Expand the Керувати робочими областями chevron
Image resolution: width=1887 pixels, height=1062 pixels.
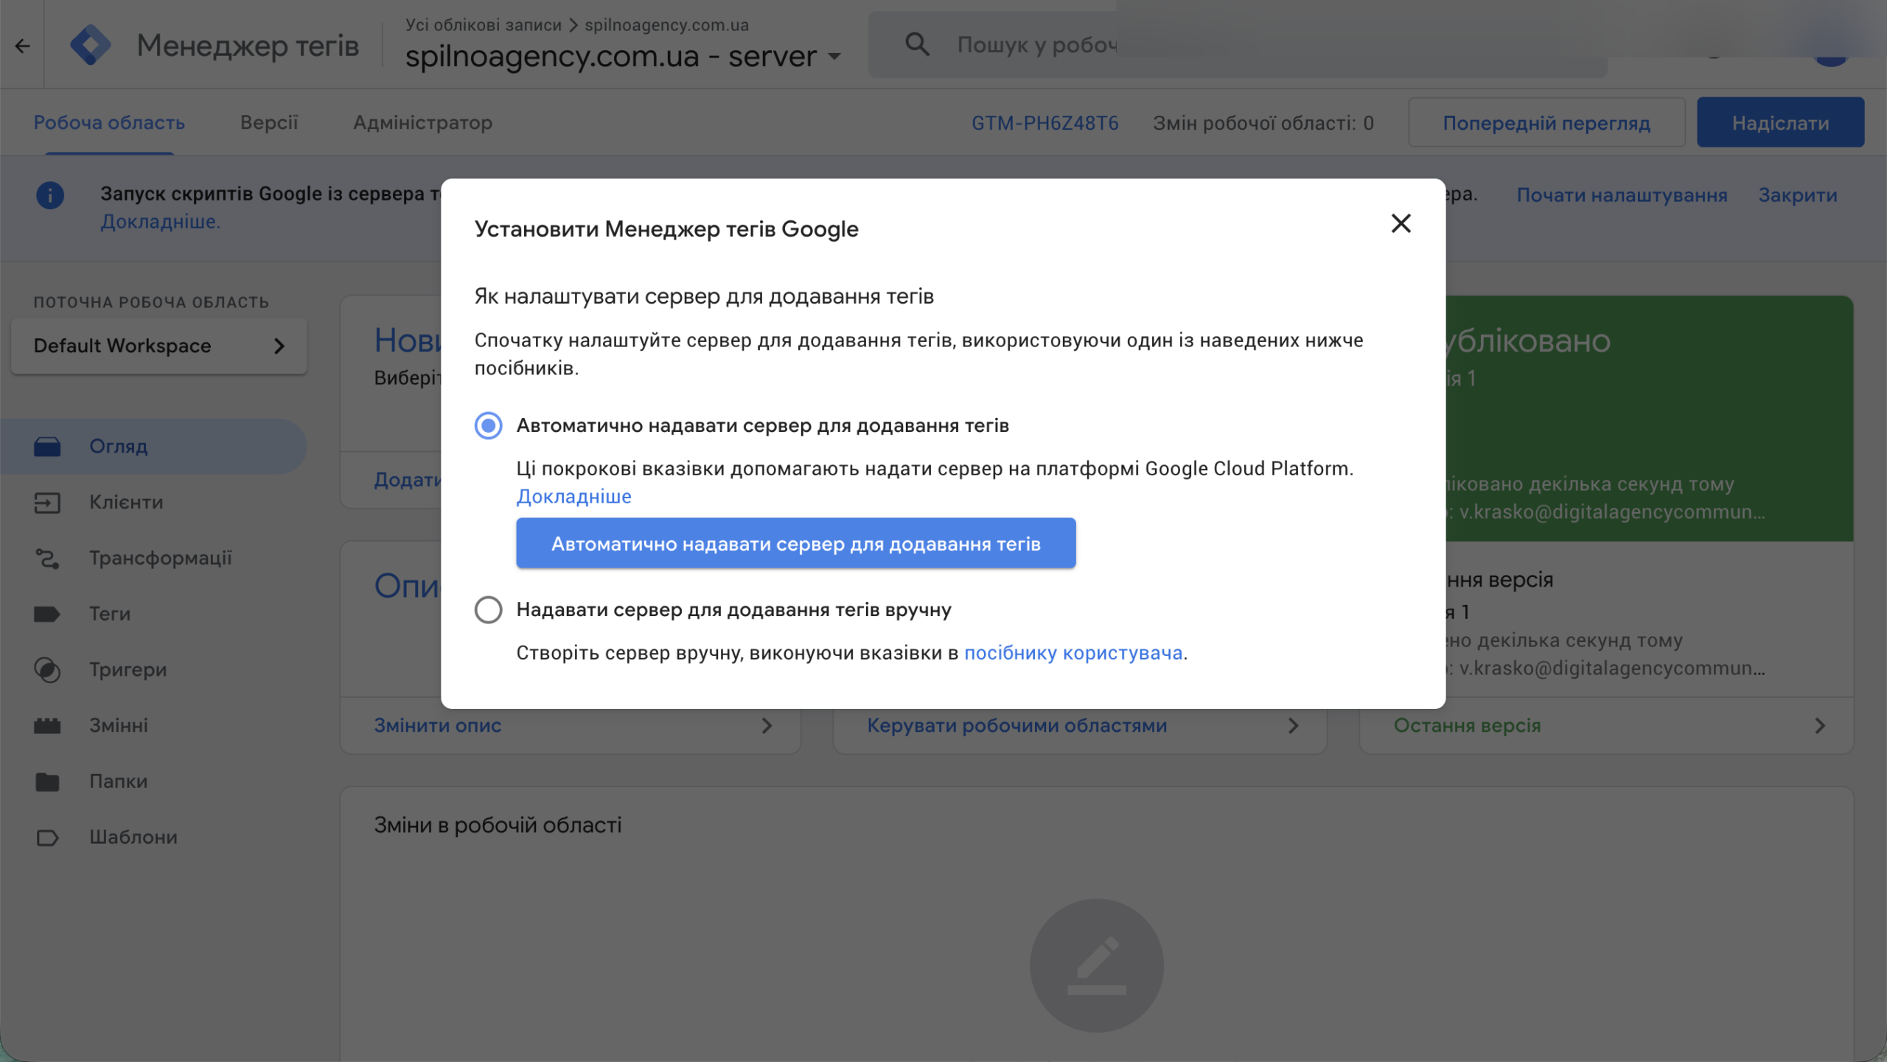point(1293,726)
